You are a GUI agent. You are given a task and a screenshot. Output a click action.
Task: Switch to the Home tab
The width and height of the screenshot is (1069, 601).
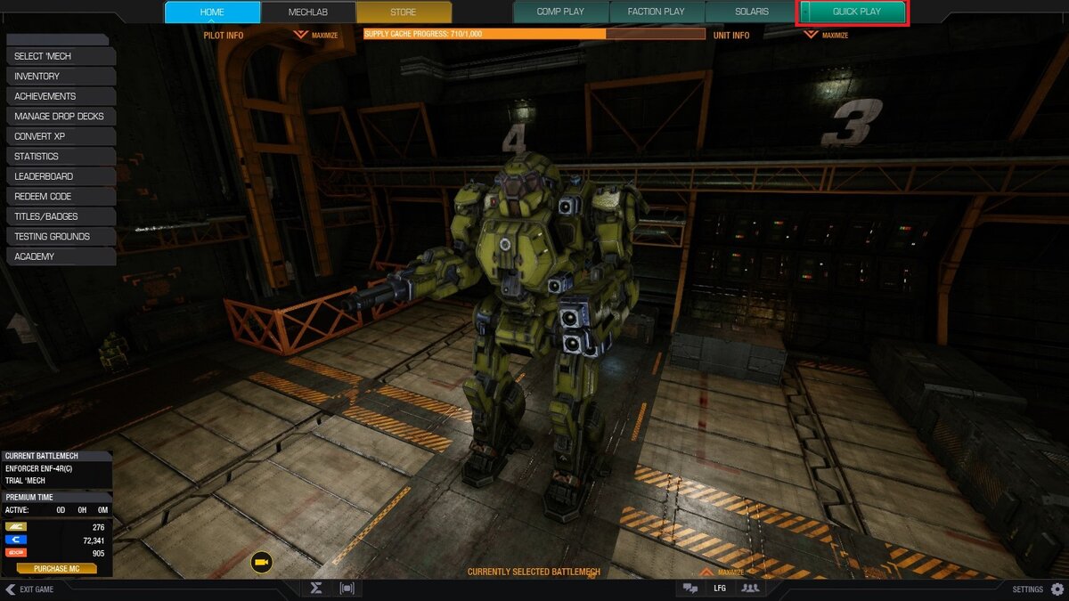[212, 12]
